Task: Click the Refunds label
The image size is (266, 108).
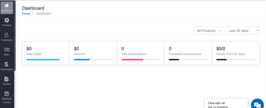Action: click(x=80, y=54)
